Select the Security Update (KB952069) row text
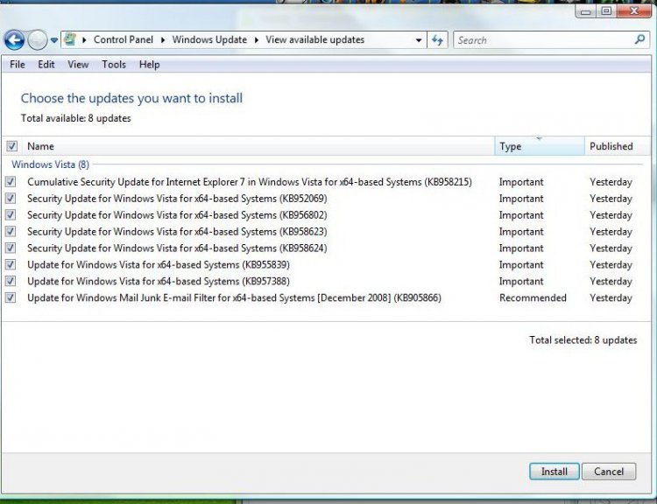Viewport: 657px width, 504px height. coord(177,199)
